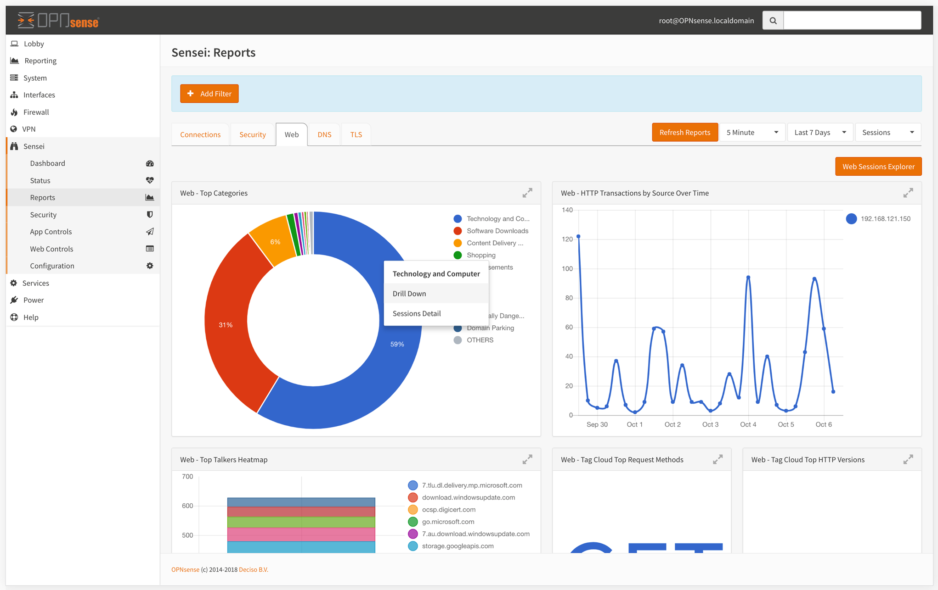Click the red 31% donut slice
This screenshot has width=938, height=590.
coord(226,324)
